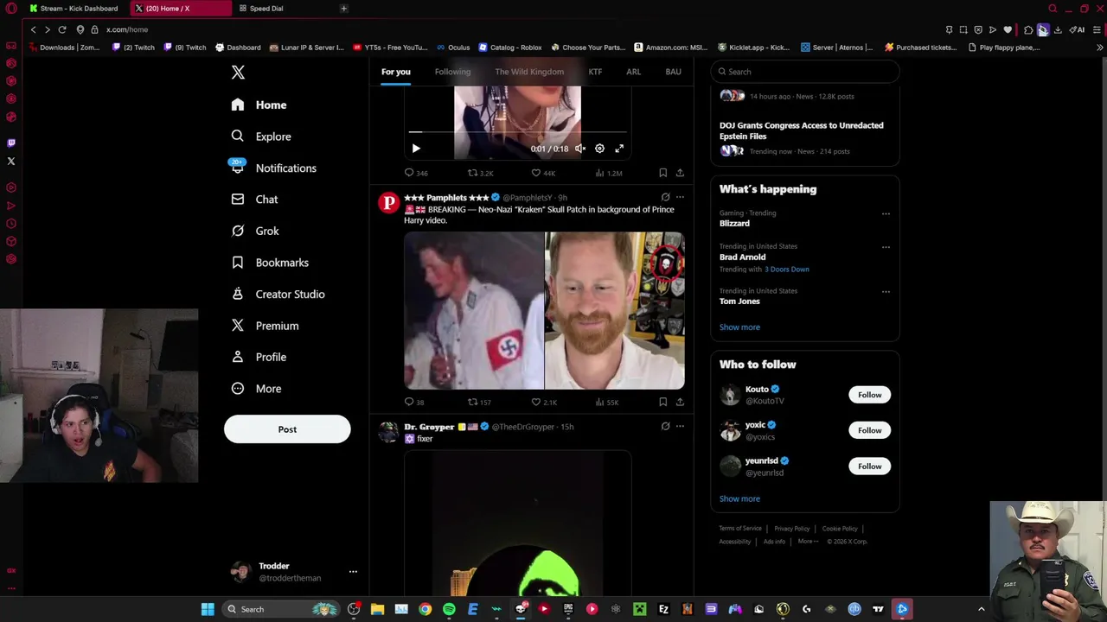The image size is (1107, 622).
Task: Open video settings gear icon
Action: coord(599,149)
